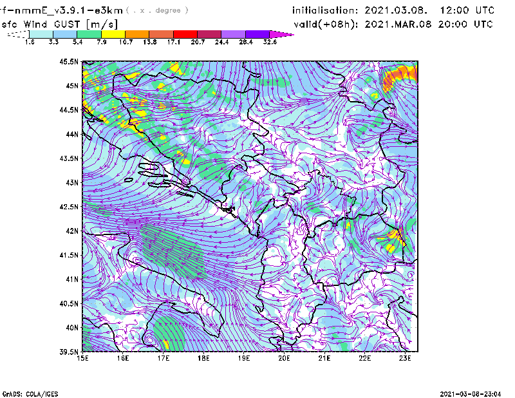Click the 40N latitude label

72,328
